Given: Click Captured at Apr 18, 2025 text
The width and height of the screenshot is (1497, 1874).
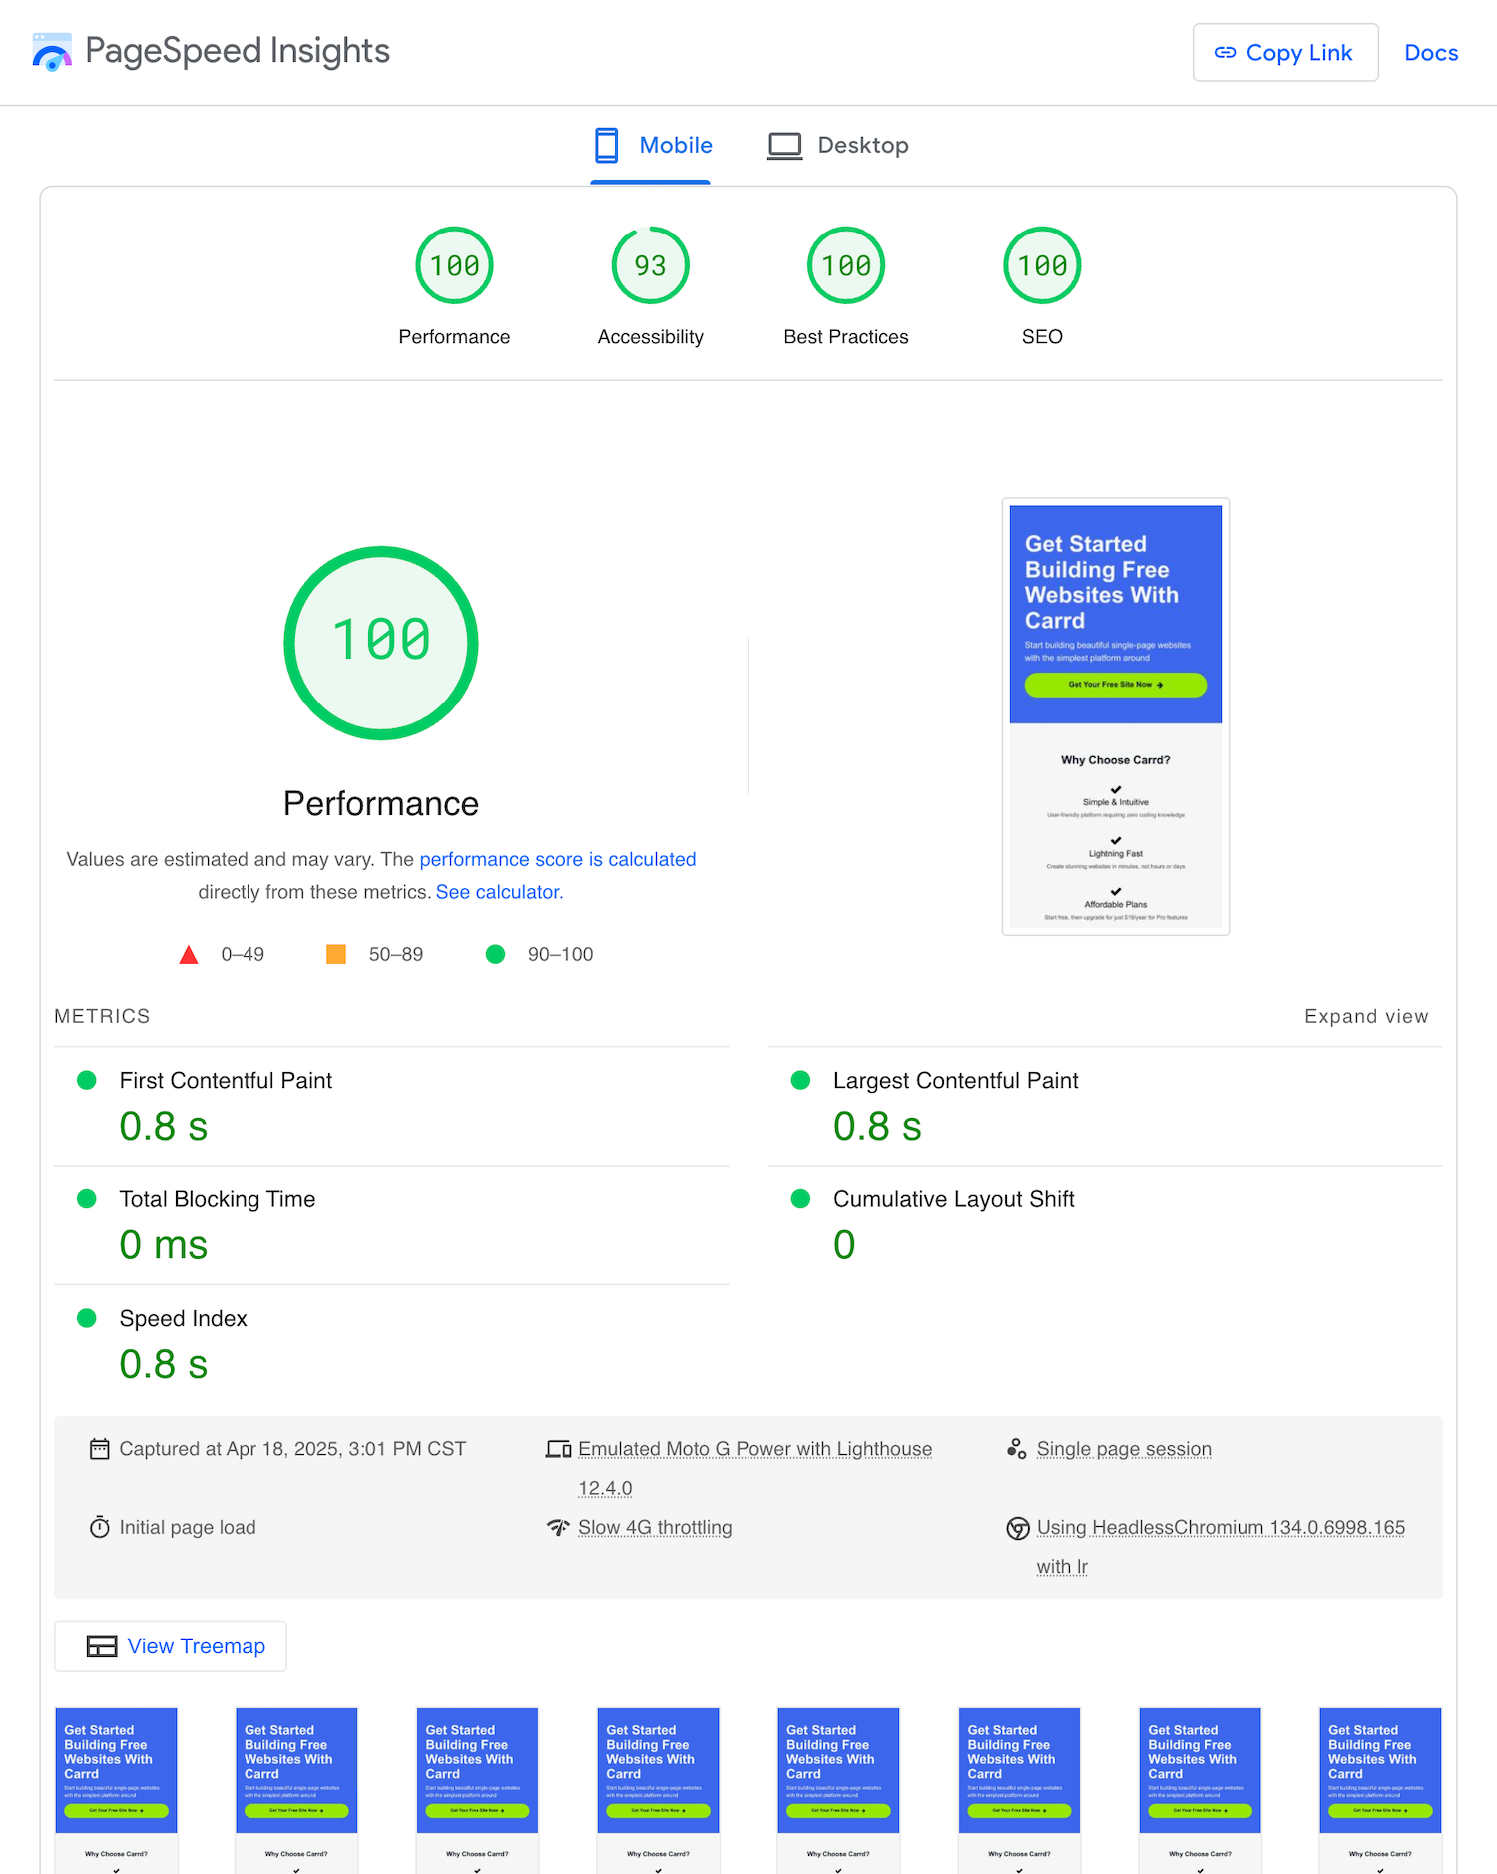Looking at the screenshot, I should [292, 1449].
